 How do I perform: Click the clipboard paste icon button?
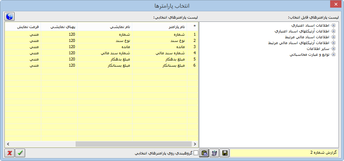(x=204, y=153)
